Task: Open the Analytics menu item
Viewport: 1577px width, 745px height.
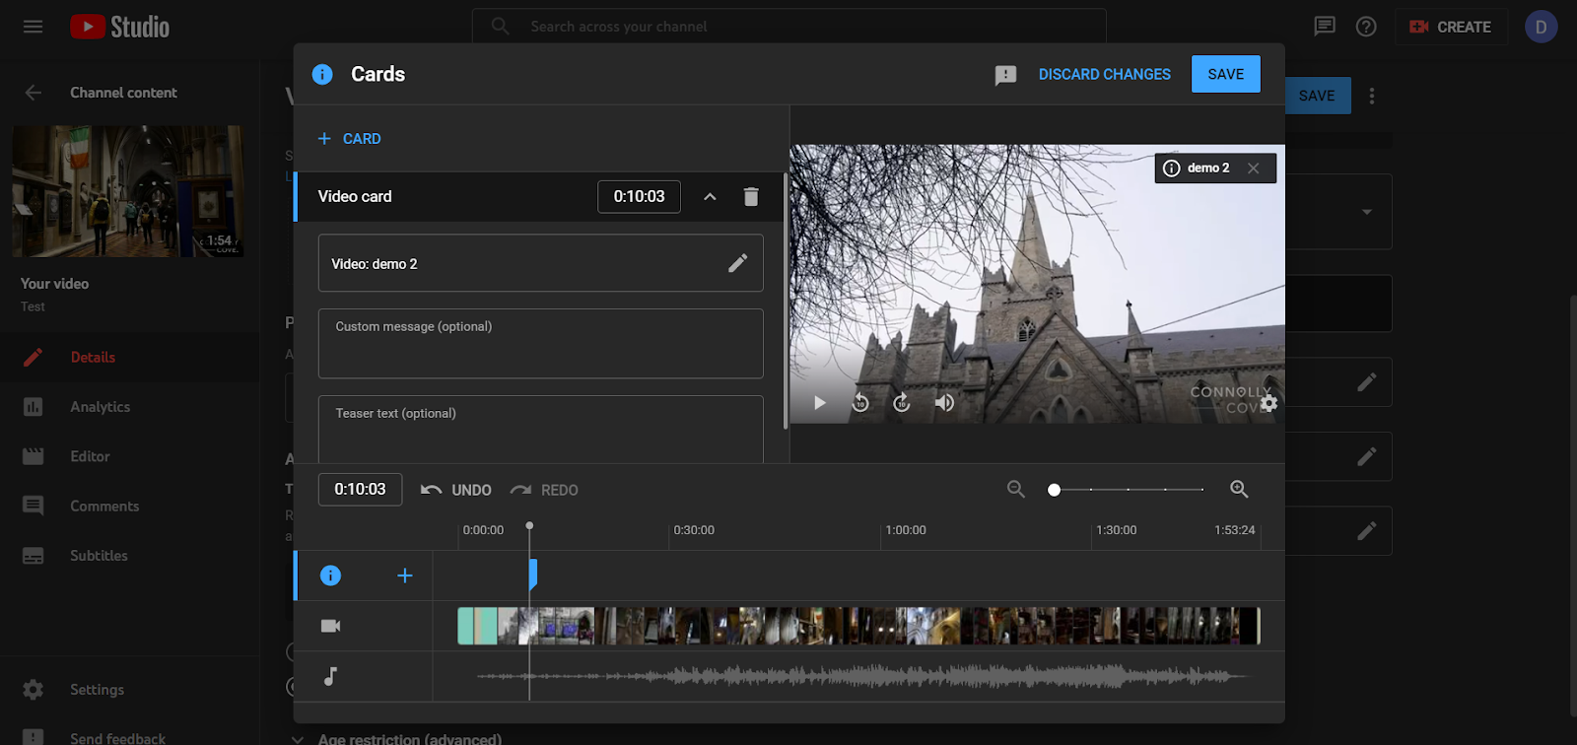Action: 100,407
